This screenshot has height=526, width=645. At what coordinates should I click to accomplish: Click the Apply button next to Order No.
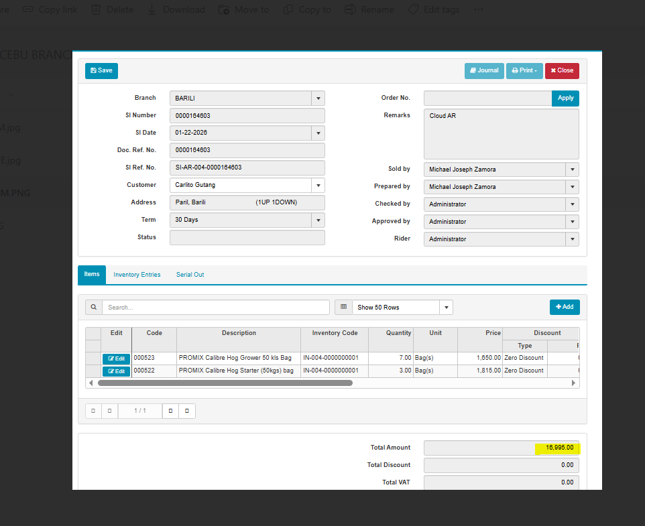point(565,98)
